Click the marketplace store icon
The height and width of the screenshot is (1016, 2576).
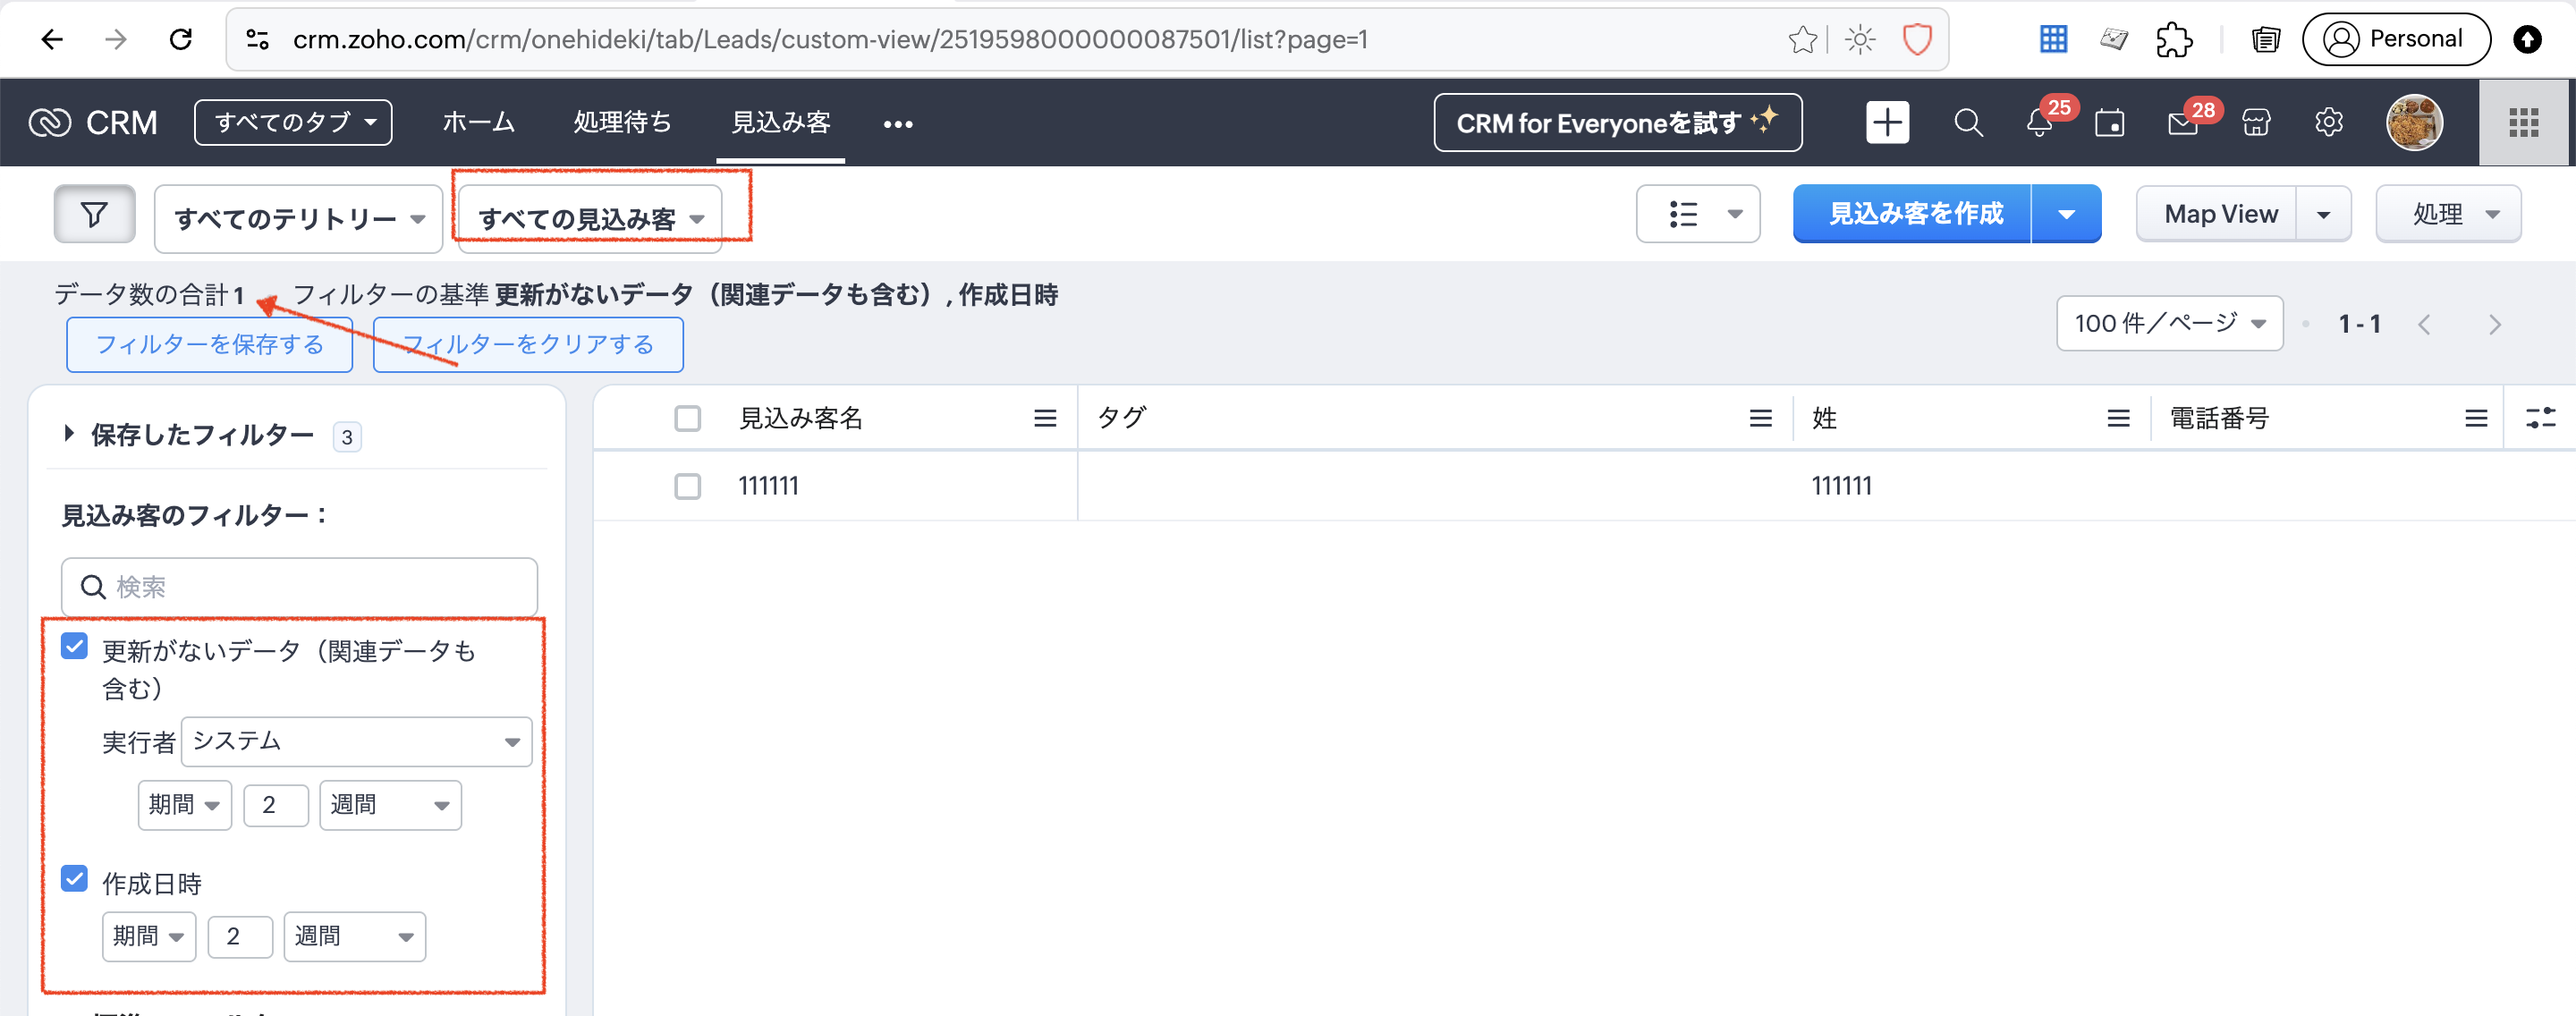coord(2256,123)
